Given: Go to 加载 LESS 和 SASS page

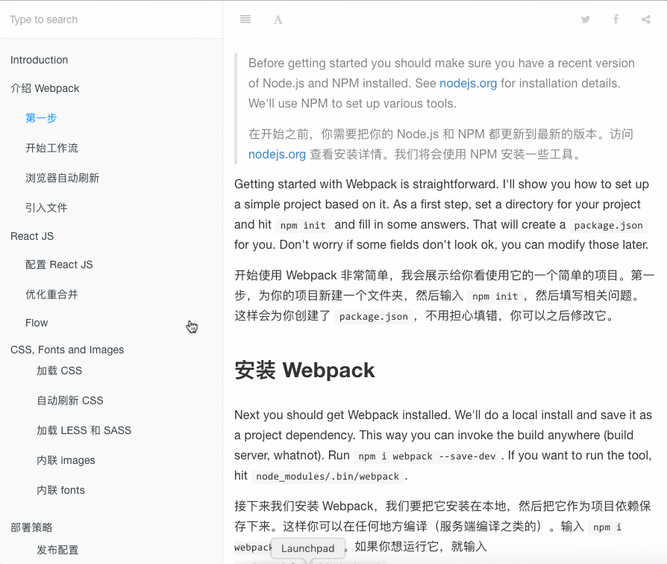Looking at the screenshot, I should pos(84,430).
